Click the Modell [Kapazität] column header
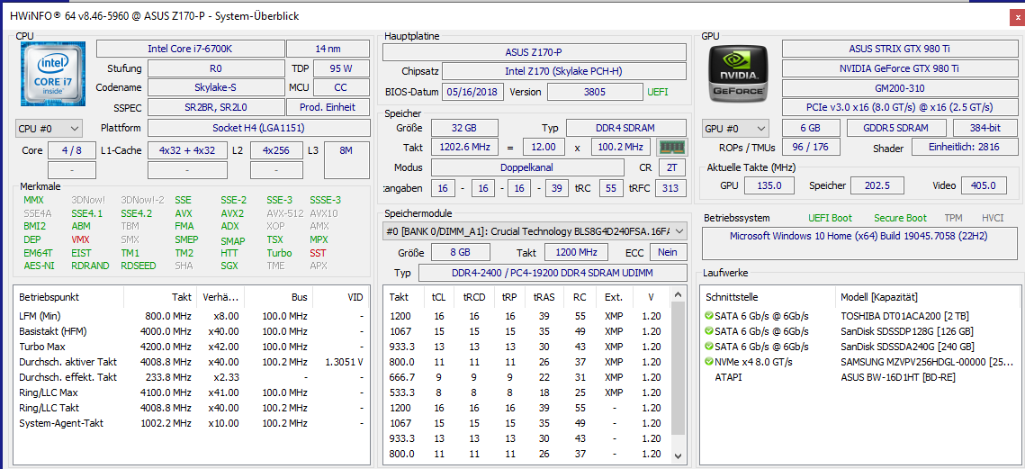This screenshot has width=1025, height=469. 928,297
